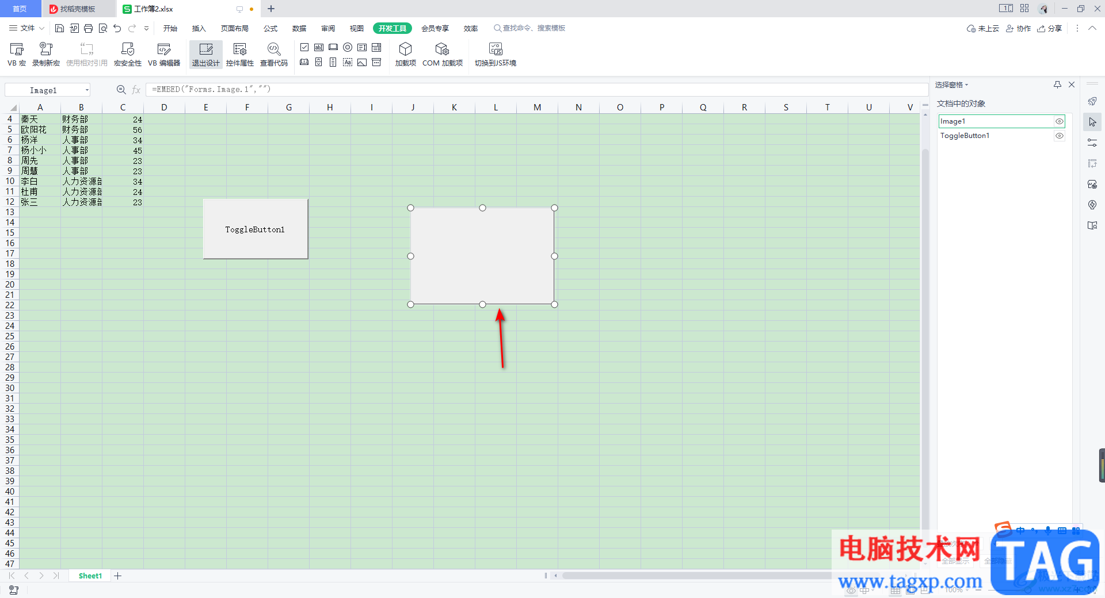Hide the Image1 object via eye icon
The width and height of the screenshot is (1105, 598).
(x=1059, y=121)
